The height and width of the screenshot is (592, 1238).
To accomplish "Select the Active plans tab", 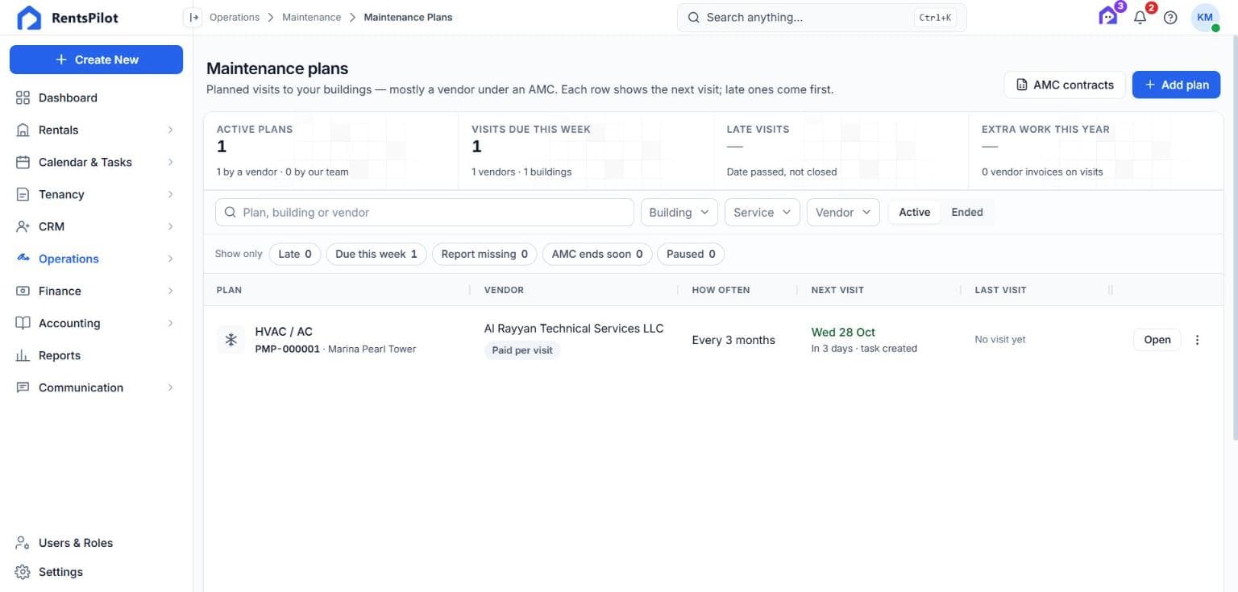I will pyautogui.click(x=915, y=213).
